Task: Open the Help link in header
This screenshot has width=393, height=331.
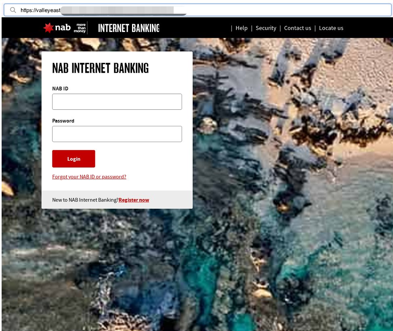Action: click(x=242, y=28)
